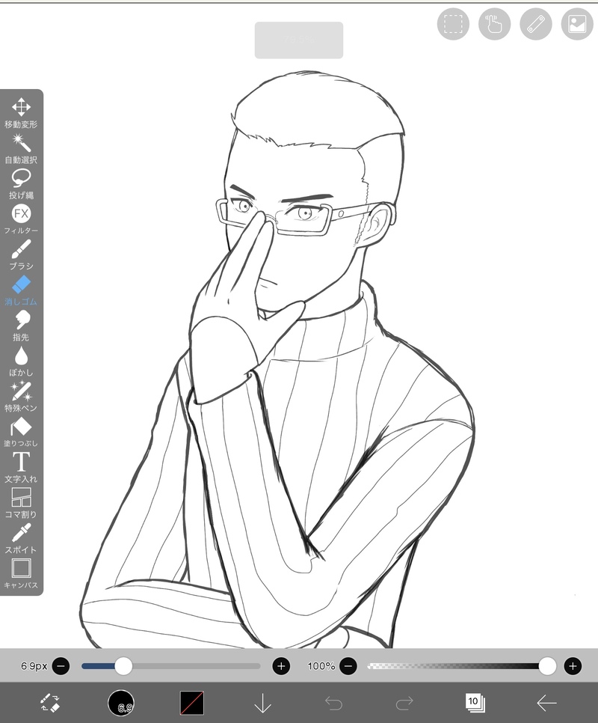Open the キャンバス canvas tool
598x723 pixels.
click(x=21, y=573)
